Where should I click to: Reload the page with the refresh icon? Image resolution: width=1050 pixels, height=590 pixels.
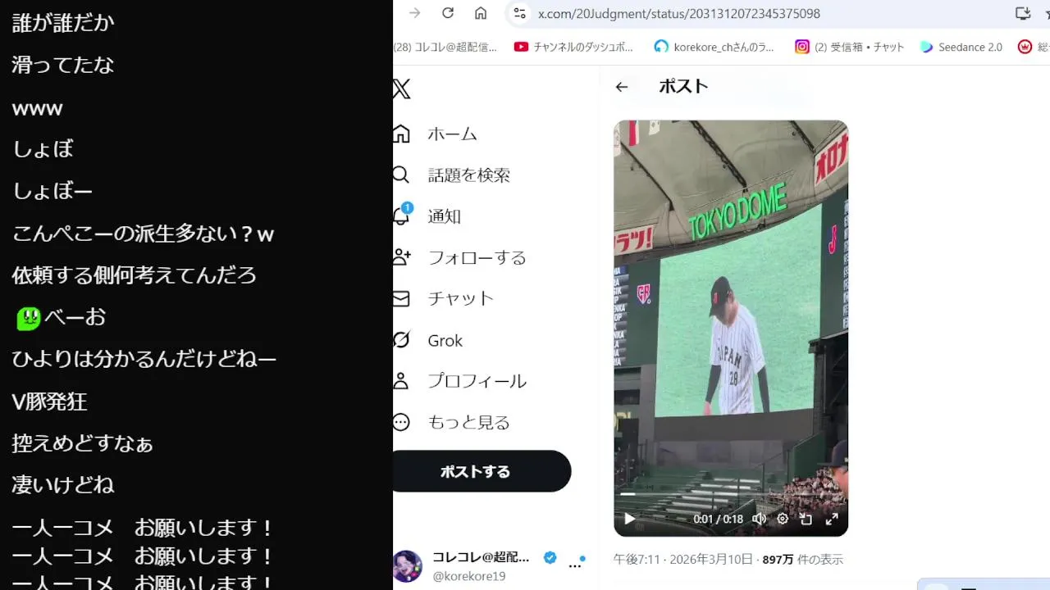(448, 13)
